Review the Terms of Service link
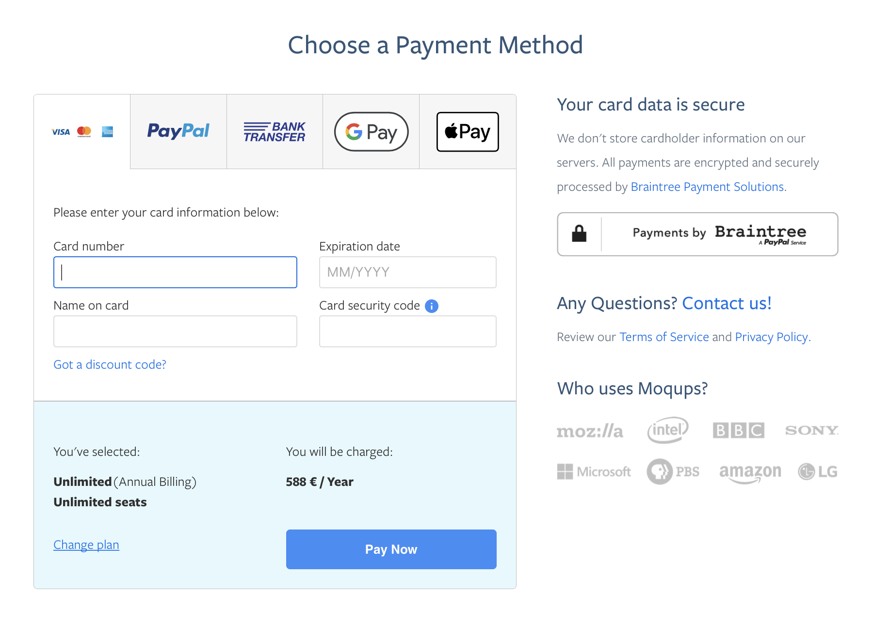 coord(664,337)
